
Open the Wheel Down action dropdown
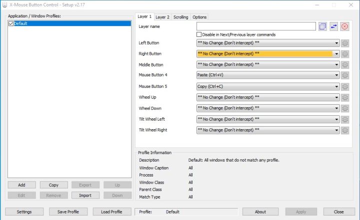[x=336, y=108]
